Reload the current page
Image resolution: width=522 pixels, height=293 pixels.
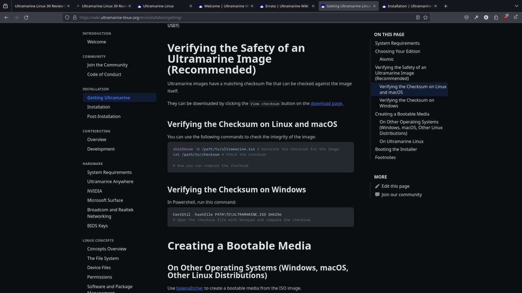coord(26,17)
